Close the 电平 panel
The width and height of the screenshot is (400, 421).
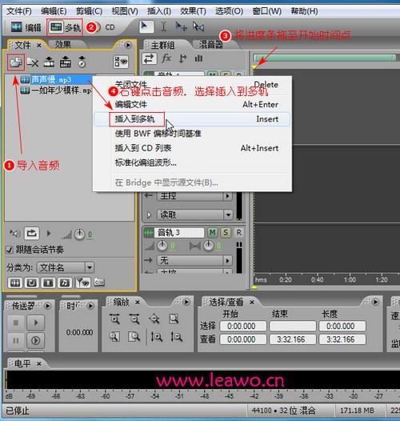(39, 364)
